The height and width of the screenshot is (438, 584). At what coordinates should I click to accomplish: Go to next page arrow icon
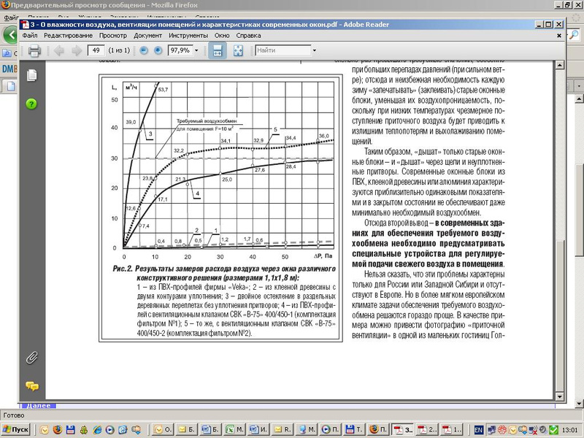(x=77, y=50)
